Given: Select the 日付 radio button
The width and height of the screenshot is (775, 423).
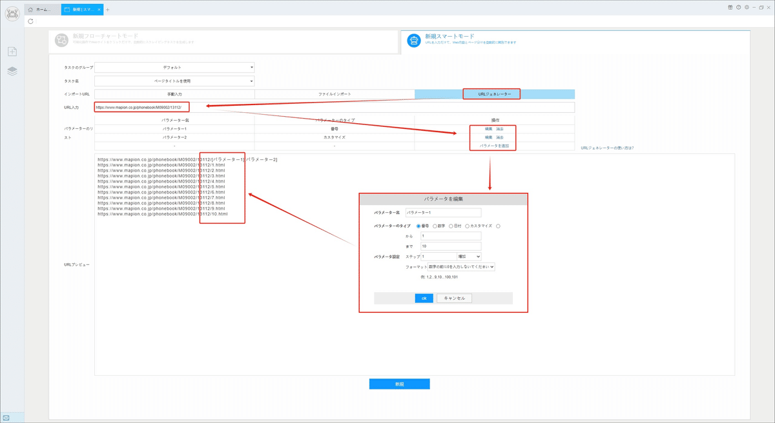Looking at the screenshot, I should [451, 226].
